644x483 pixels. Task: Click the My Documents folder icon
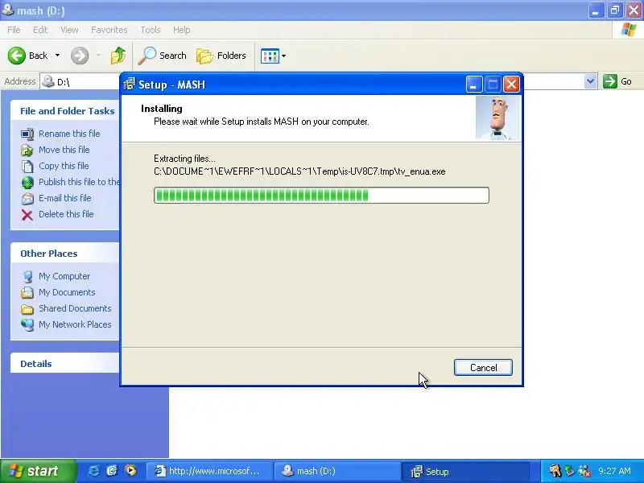27,292
